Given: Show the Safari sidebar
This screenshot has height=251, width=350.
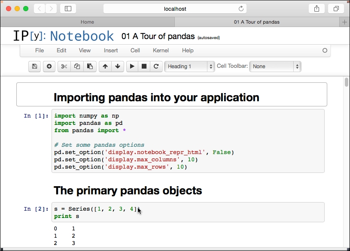Looking at the screenshot, I should tap(68, 9).
